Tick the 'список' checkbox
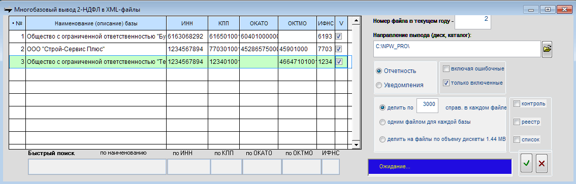Image resolution: width=576 pixels, height=184 pixels. (x=517, y=139)
